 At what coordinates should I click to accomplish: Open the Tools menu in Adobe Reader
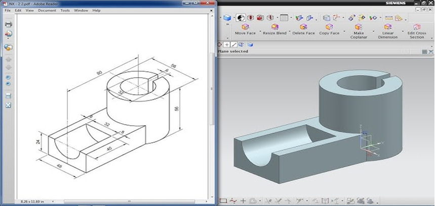65,10
